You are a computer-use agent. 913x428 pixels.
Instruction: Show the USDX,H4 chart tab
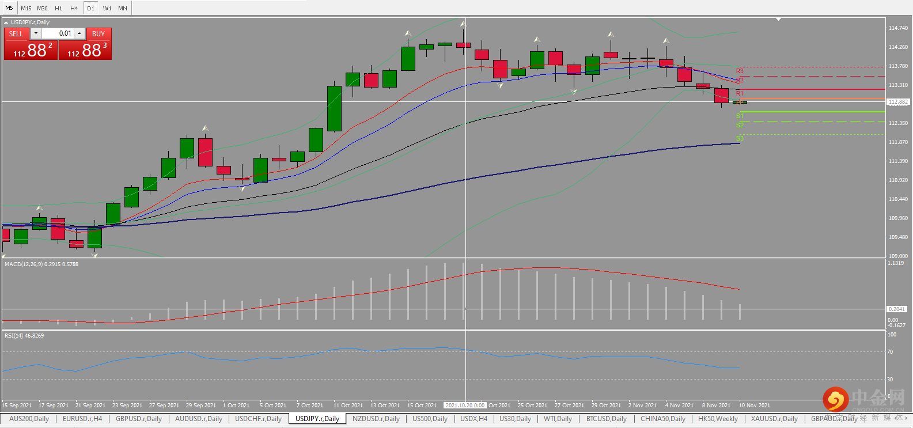coord(474,419)
